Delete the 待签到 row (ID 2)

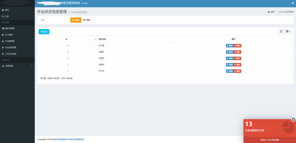[237, 65]
